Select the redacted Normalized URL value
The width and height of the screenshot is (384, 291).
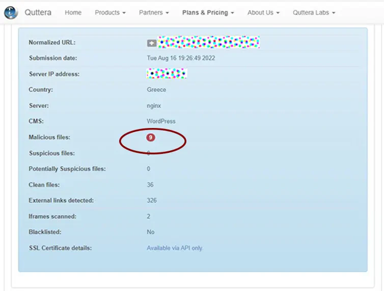(x=209, y=42)
